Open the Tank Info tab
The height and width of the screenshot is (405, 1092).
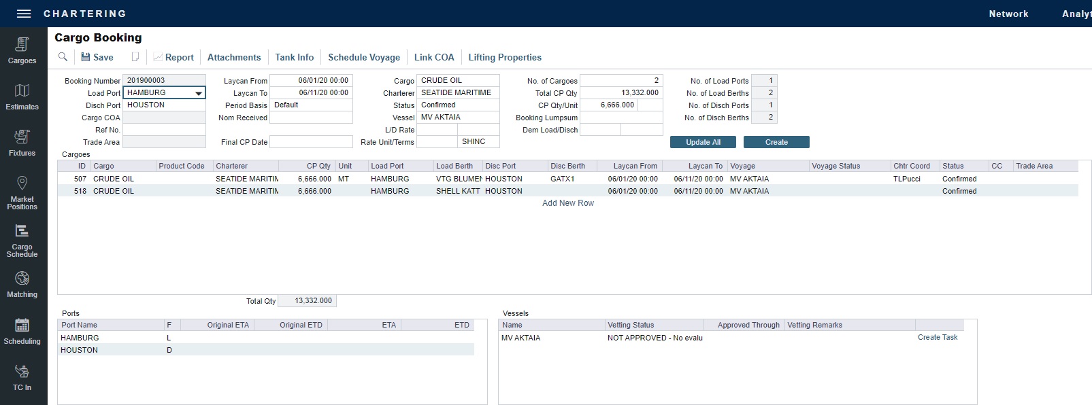(294, 57)
